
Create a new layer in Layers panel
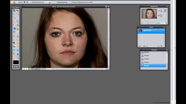(159, 46)
